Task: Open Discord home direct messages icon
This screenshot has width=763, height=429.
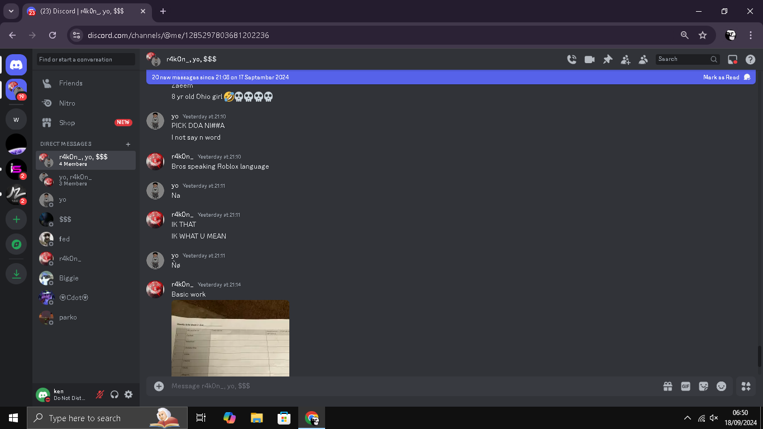Action: click(x=16, y=65)
